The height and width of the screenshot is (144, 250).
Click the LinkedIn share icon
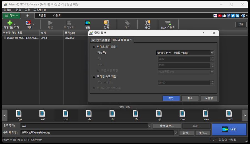237,15
